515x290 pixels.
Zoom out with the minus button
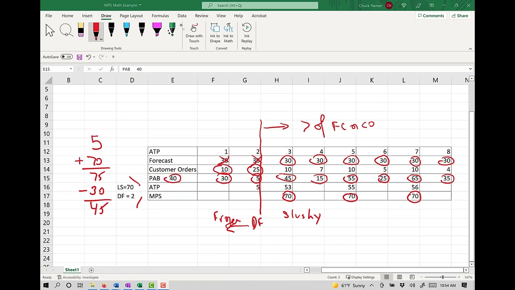point(422,277)
